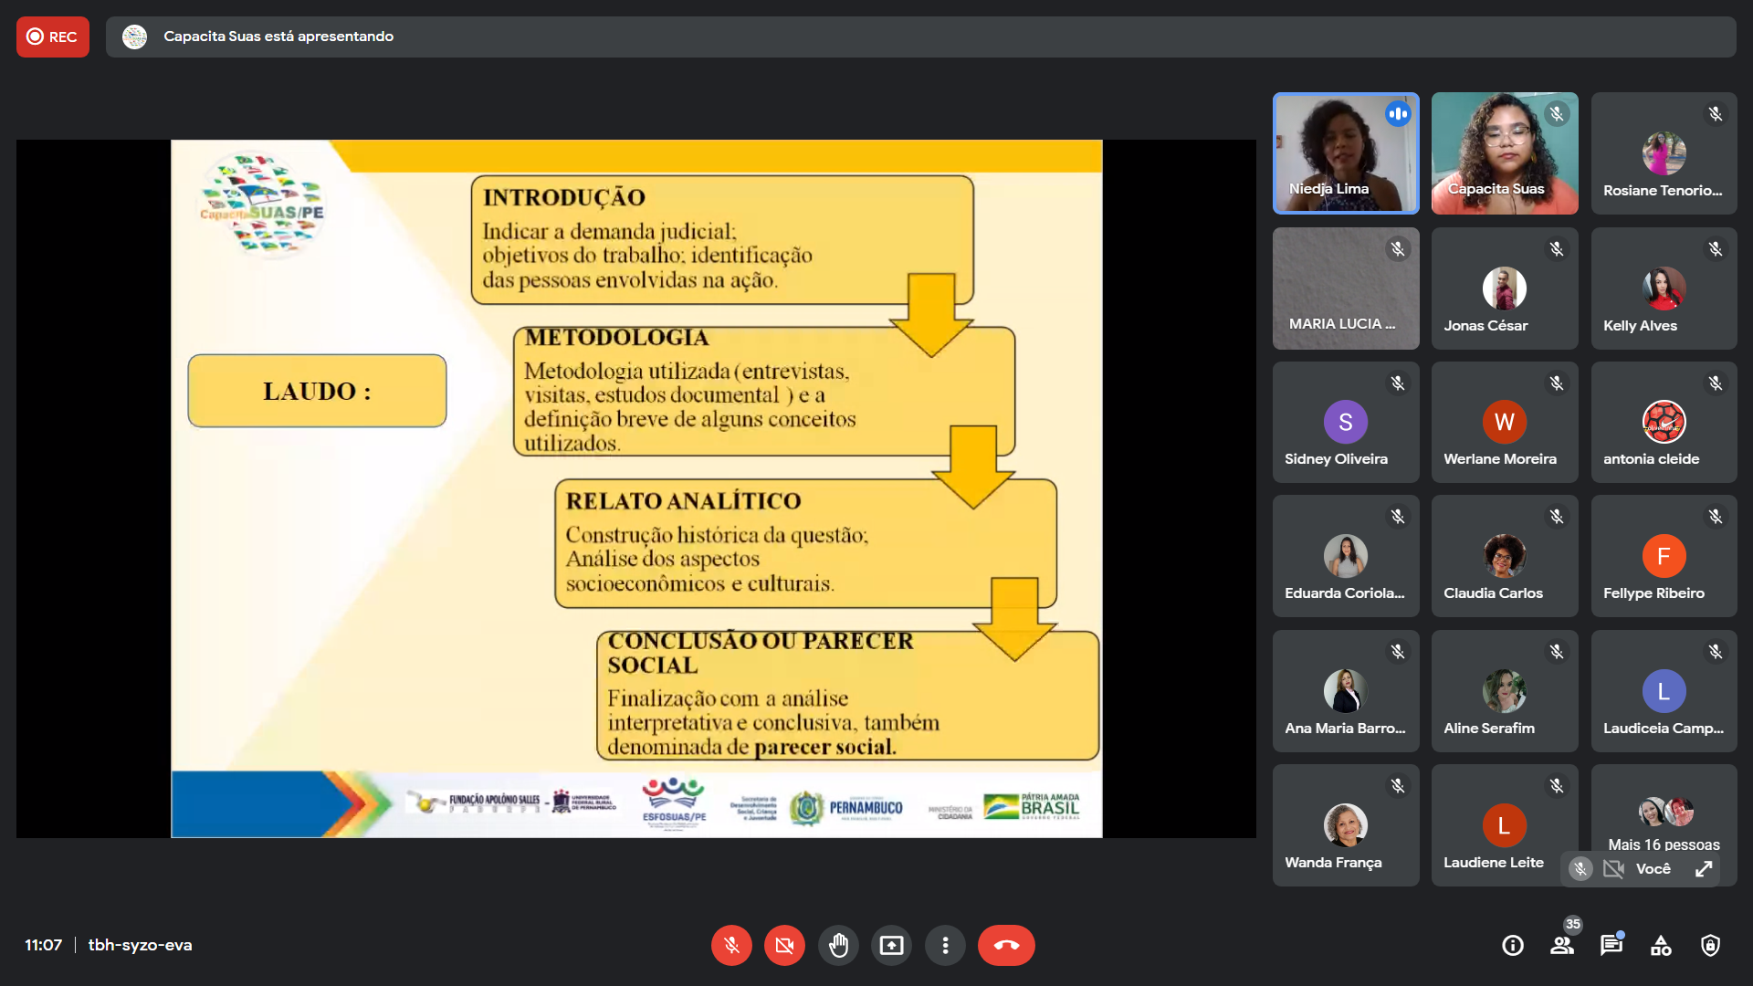
Task: Turn on the camera button
Action: pos(784,945)
